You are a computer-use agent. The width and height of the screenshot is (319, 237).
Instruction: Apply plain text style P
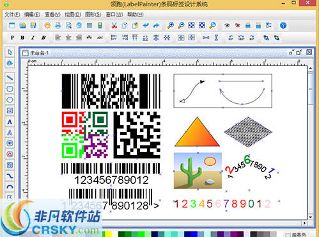[12, 38]
